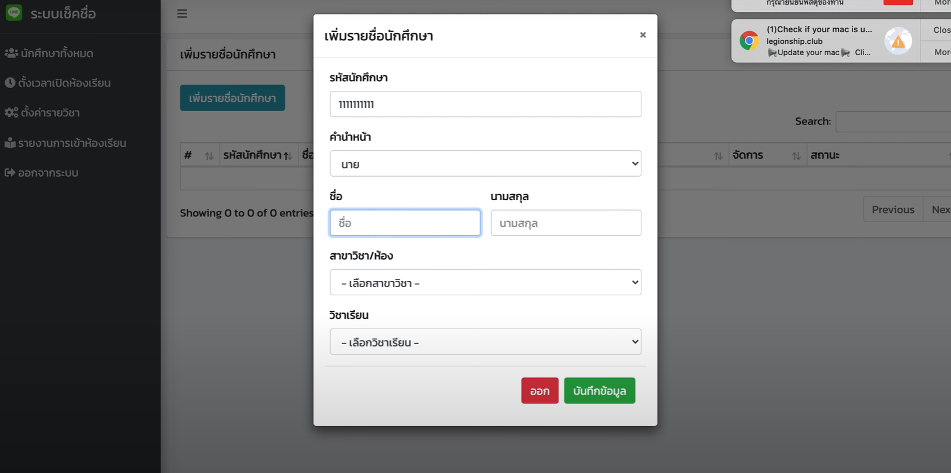Expand the เลือกสาขาวิชา dropdown
951x473 pixels.
pos(485,283)
